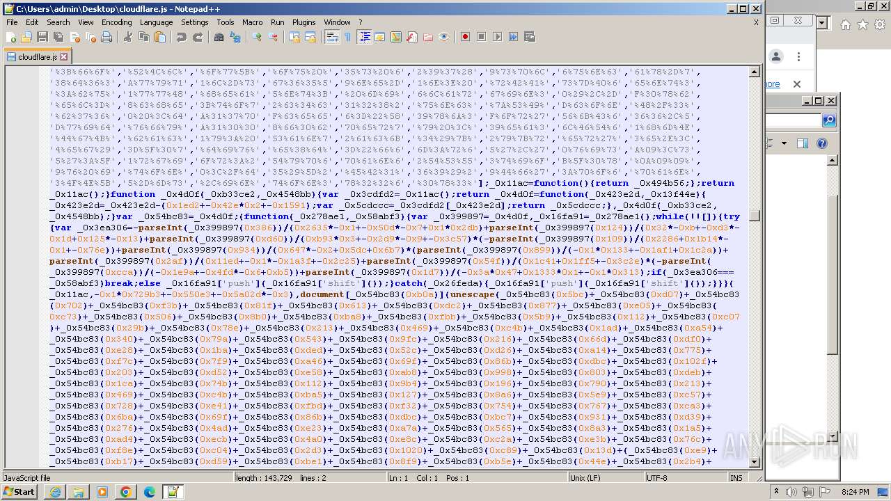The width and height of the screenshot is (891, 501).
Task: Click the UTF-8 encoding status field
Action: click(685, 478)
